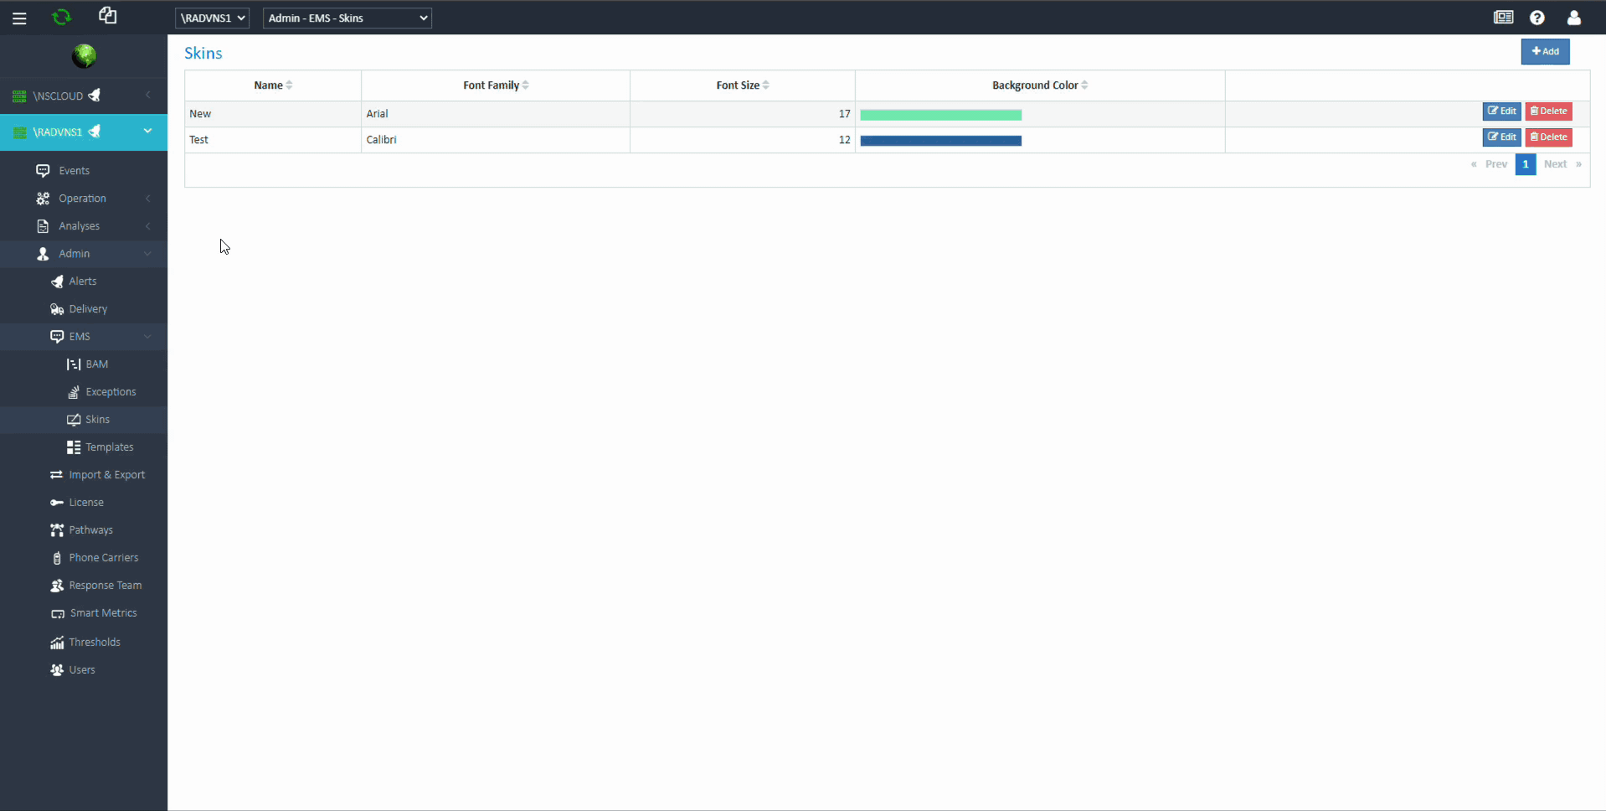Screen dimensions: 1606x811
Task: Click the Pathways icon
Action: [57, 530]
